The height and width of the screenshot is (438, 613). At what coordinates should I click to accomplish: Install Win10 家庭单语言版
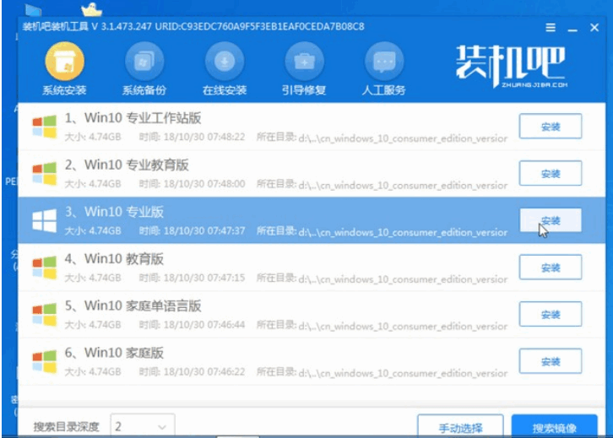click(551, 314)
